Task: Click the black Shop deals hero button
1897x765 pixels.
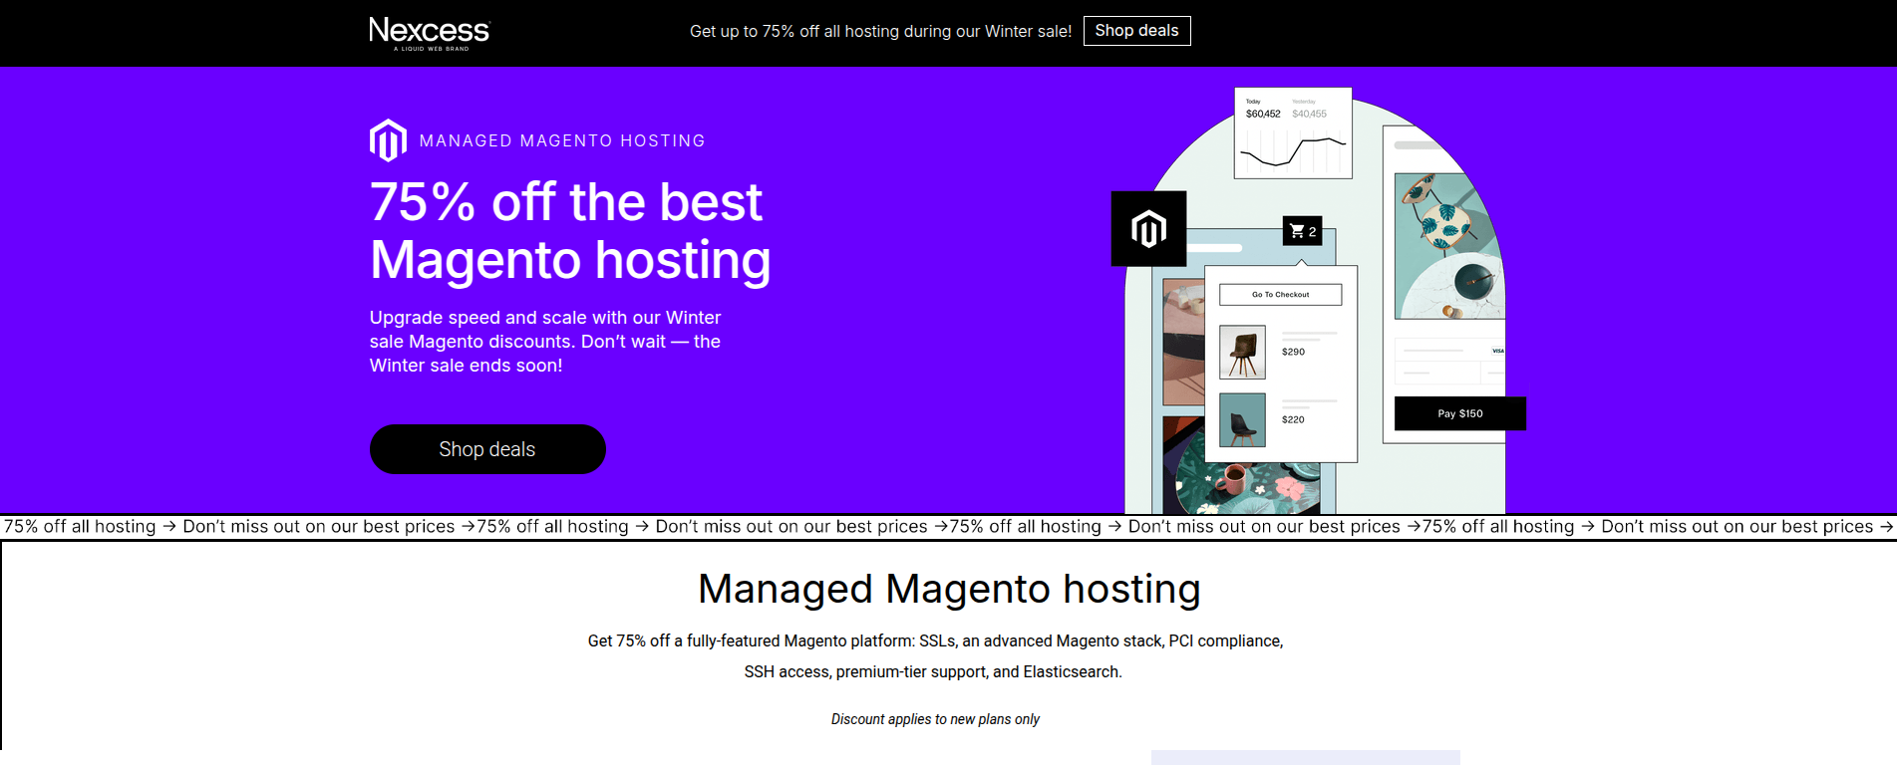Action: click(x=487, y=449)
